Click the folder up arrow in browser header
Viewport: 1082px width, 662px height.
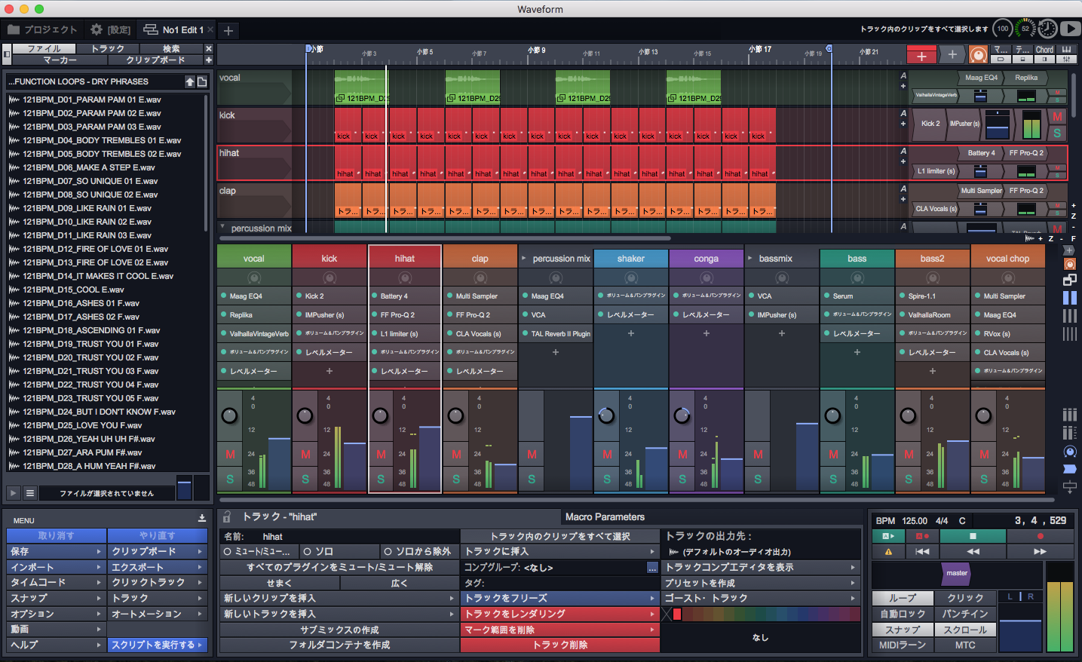click(x=190, y=81)
